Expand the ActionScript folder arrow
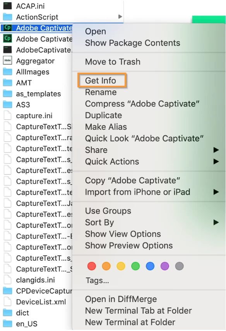 (x=120, y=17)
